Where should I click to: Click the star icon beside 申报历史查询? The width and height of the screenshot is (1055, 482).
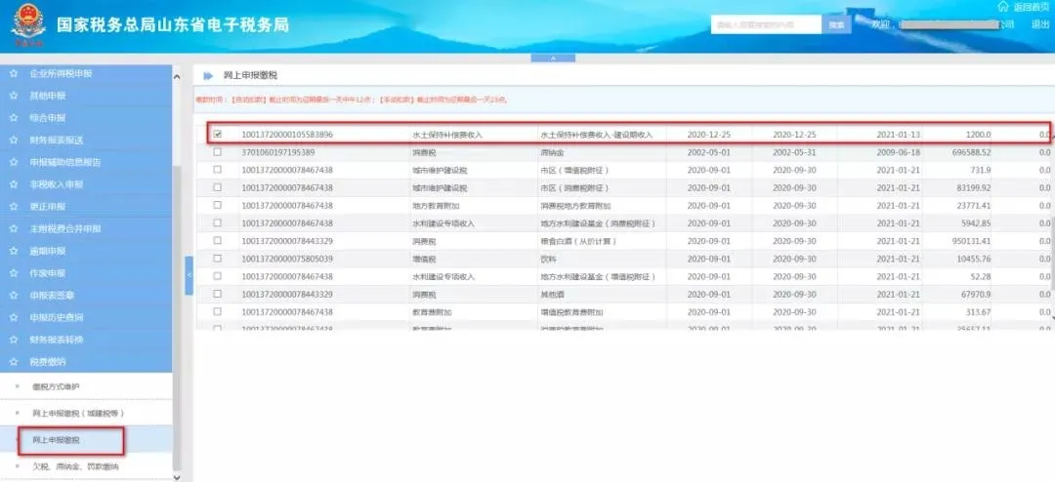(14, 317)
